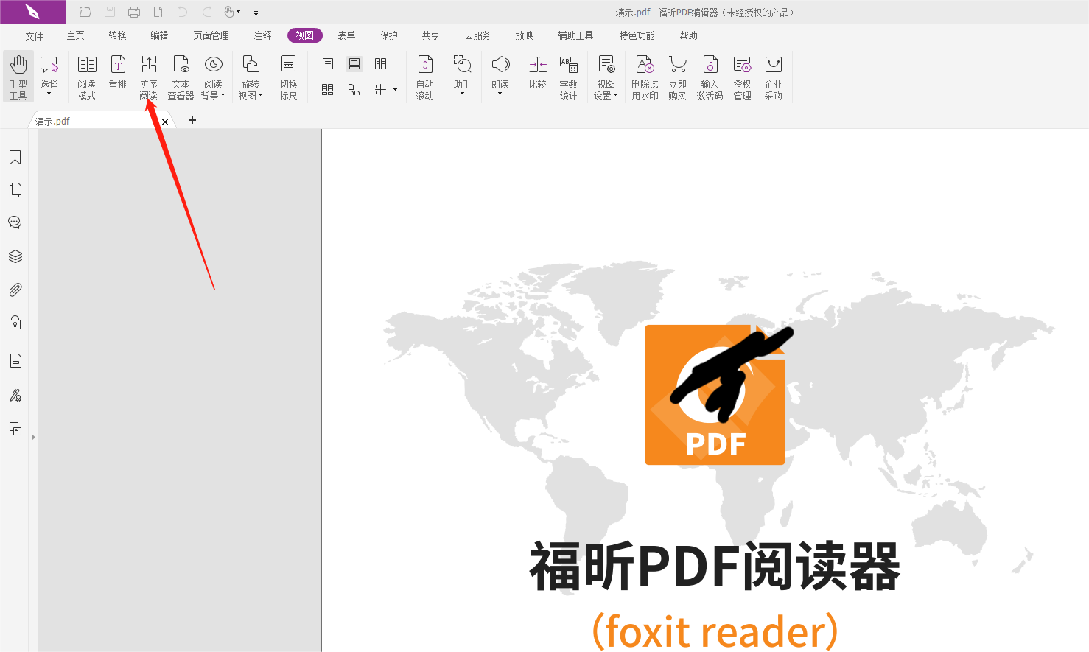Image resolution: width=1089 pixels, height=652 pixels.
Task: Launch 朗读 (read aloud) feature
Action: pos(500,74)
